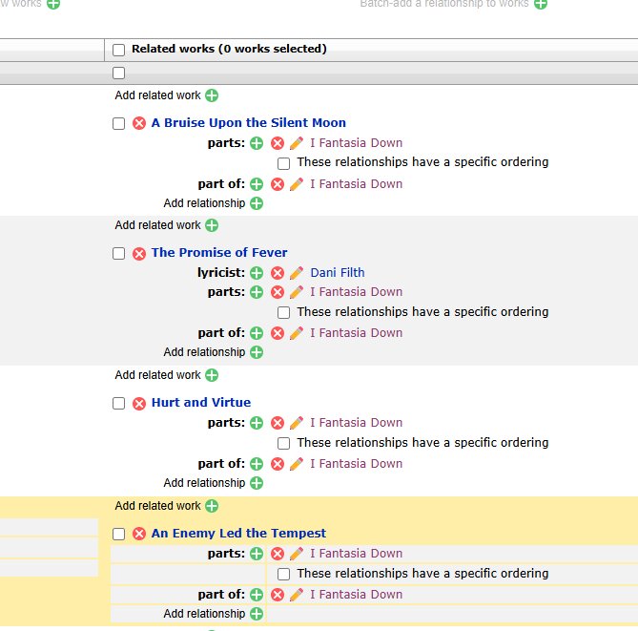
Task: Edit parts relationship of The Promise of Fever
Action: pos(297,292)
